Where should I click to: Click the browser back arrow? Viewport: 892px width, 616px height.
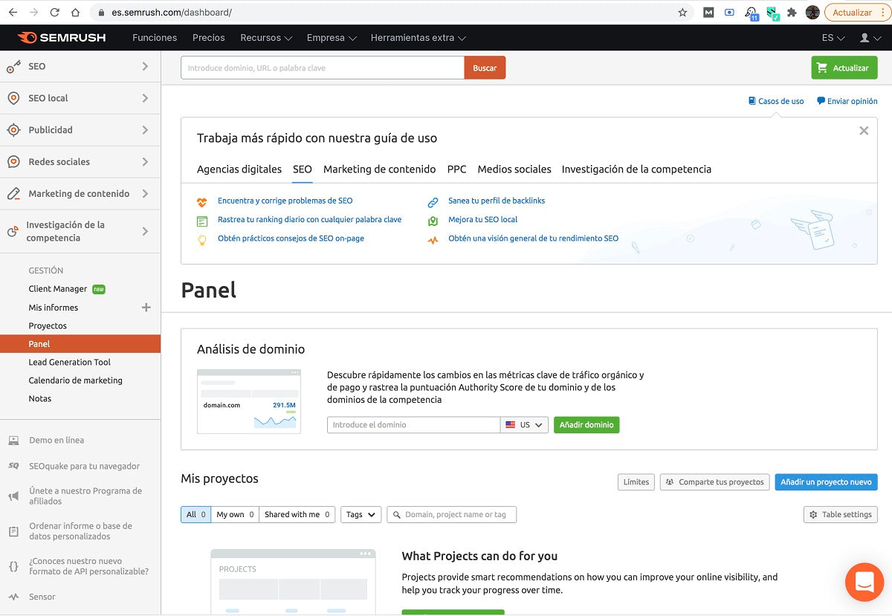14,13
